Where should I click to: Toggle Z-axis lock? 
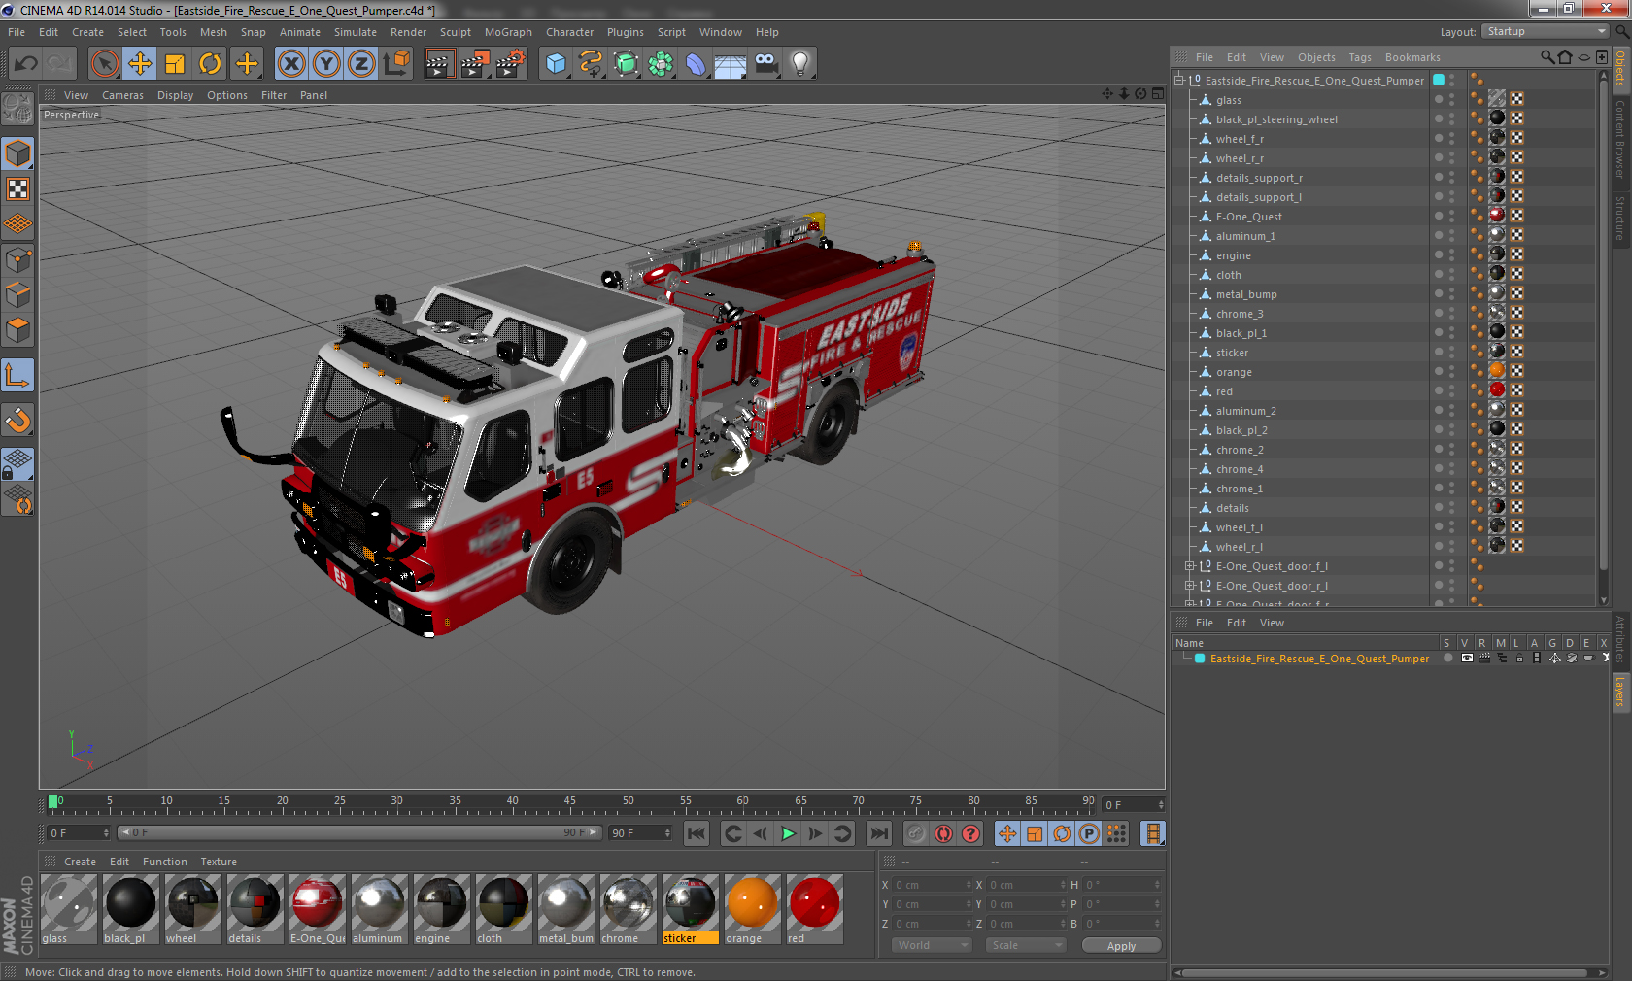point(361,64)
